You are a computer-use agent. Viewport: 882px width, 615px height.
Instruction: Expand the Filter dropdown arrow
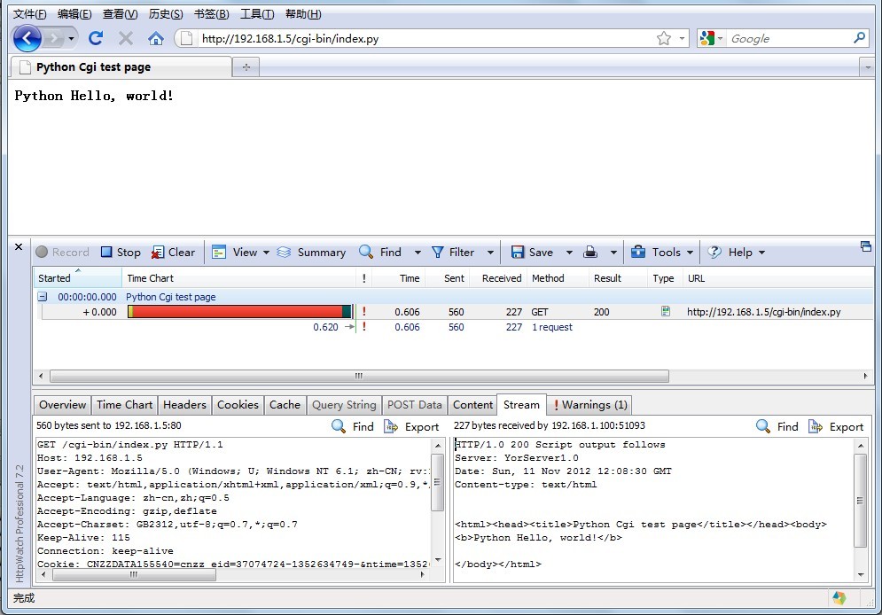pos(490,253)
